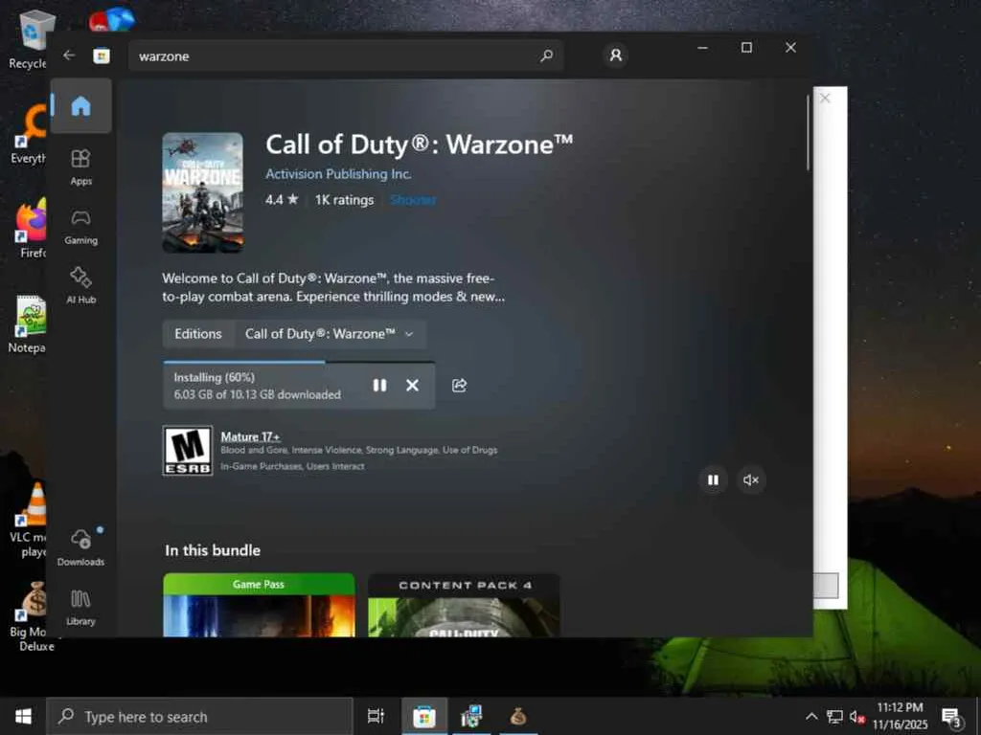981x735 pixels.
Task: Click the money bag taskbar icon
Action: click(517, 716)
